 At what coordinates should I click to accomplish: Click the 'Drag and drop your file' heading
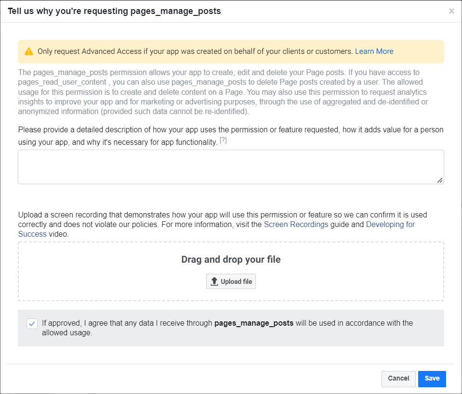coord(231,260)
